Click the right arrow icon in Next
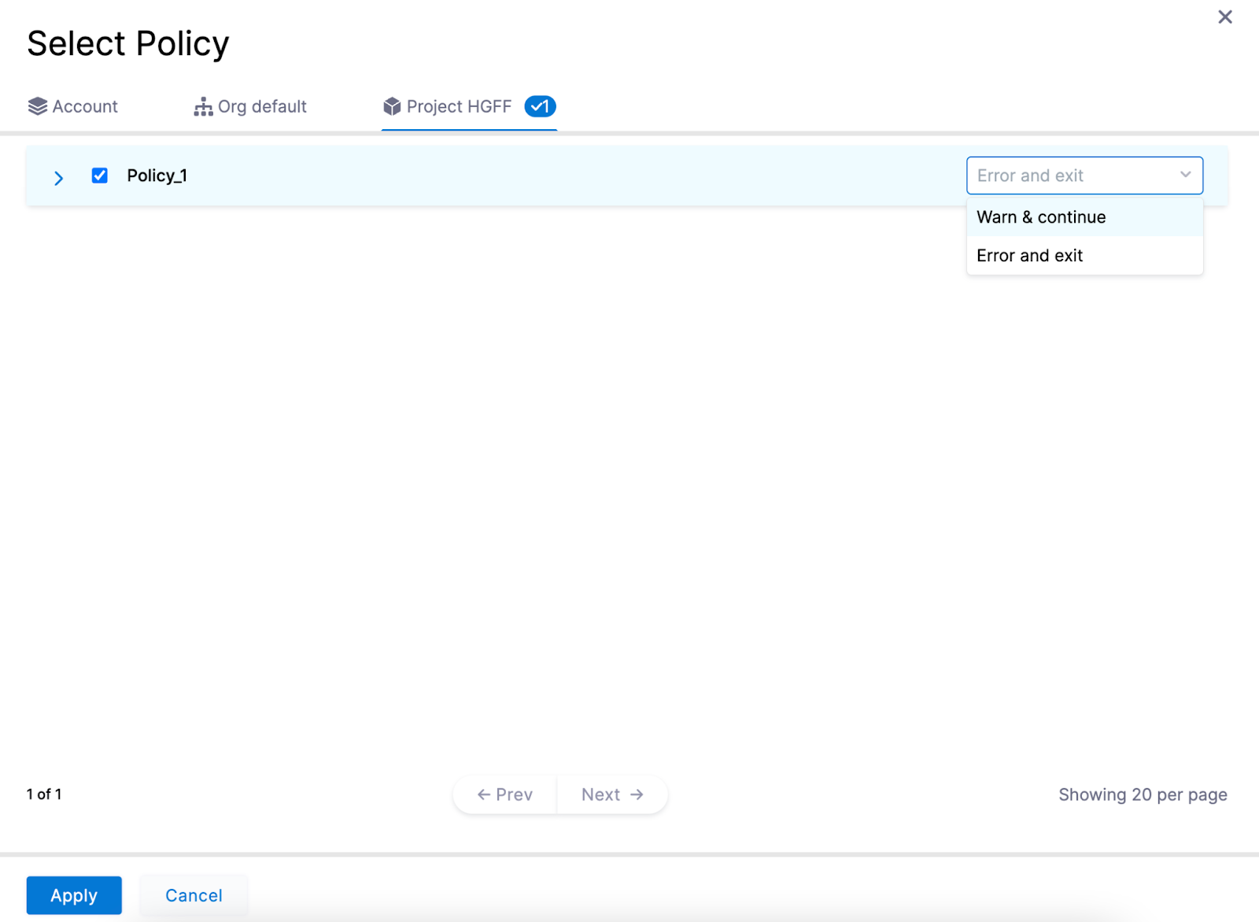This screenshot has height=922, width=1259. tap(637, 795)
